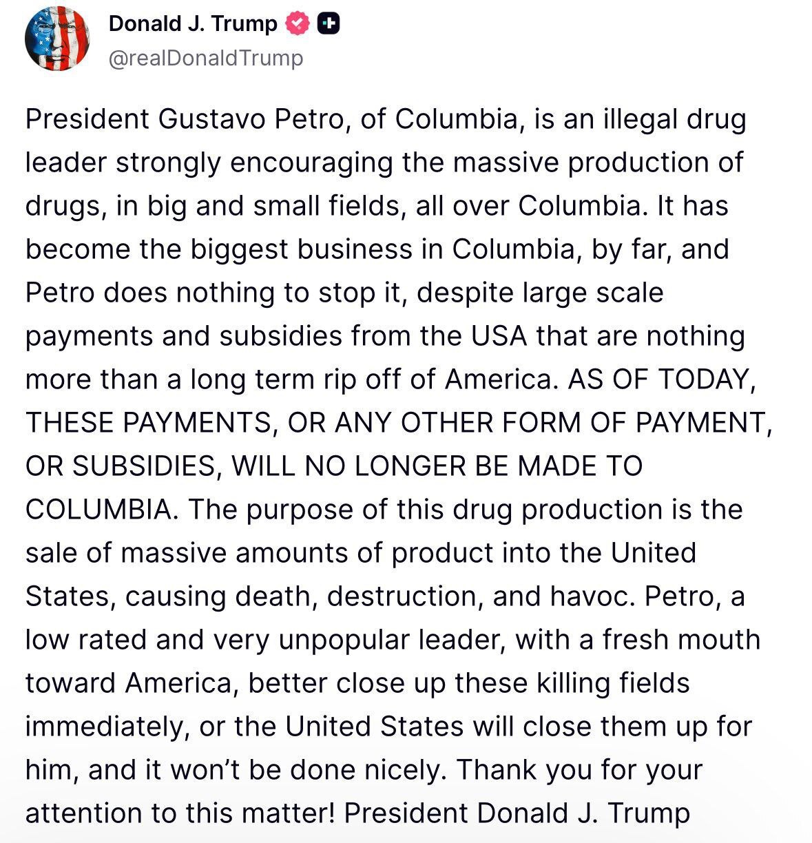Click the pink verified checkmark badge
Viewport: 812px width, 843px height.
298,24
